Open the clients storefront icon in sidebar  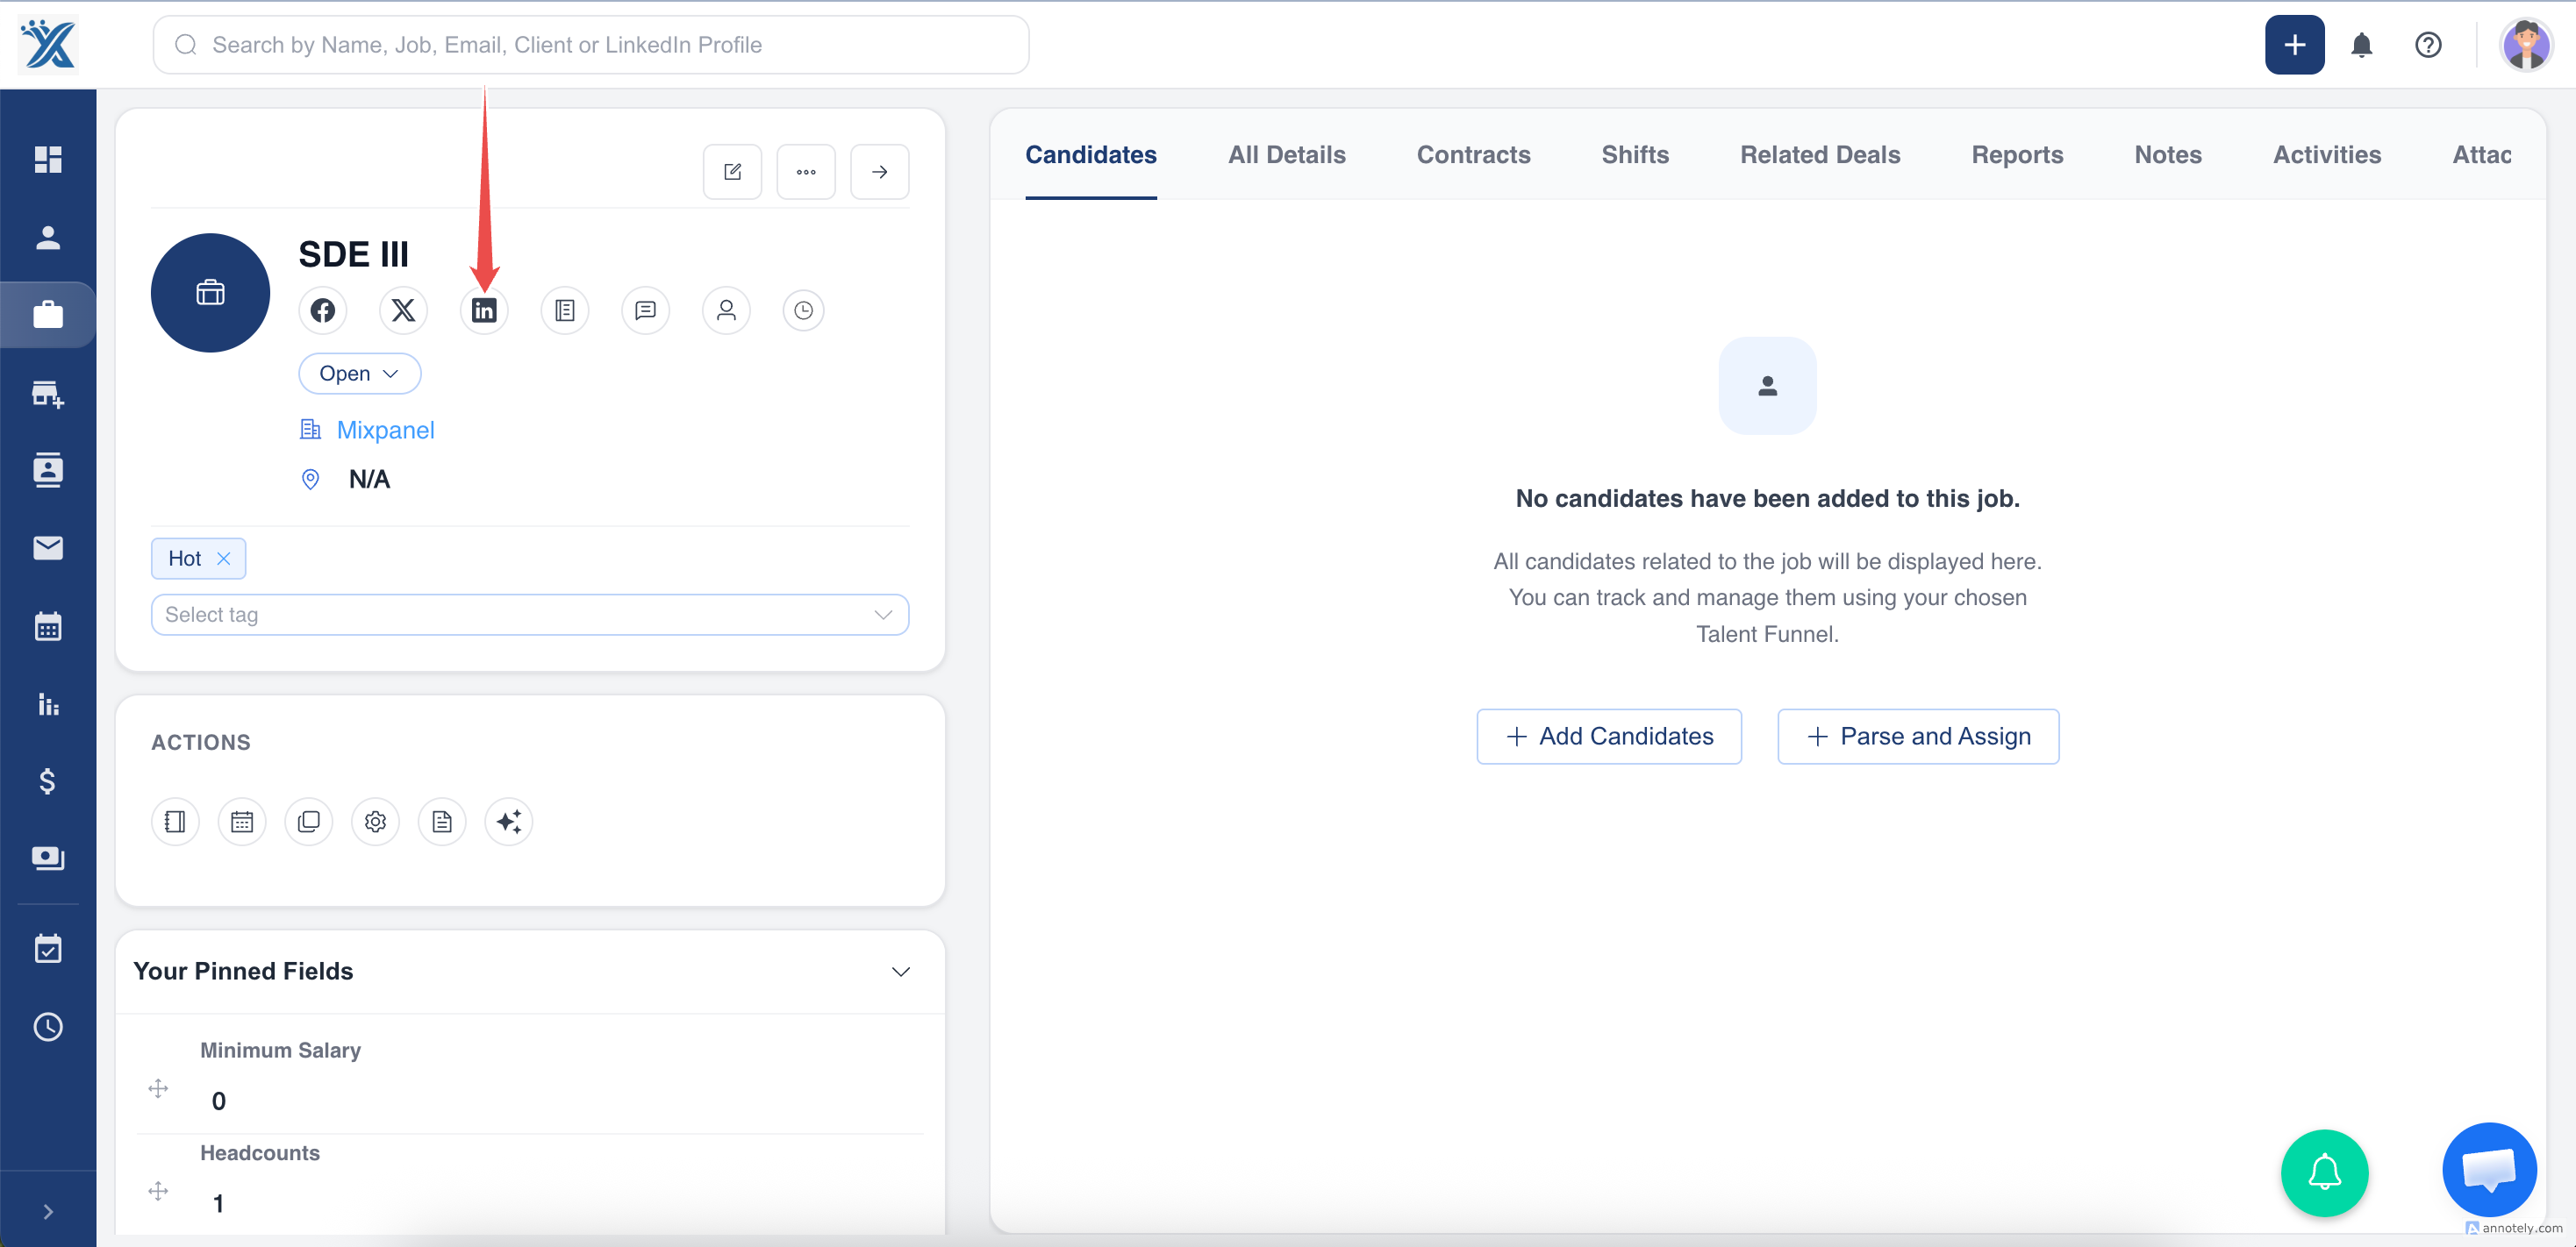point(48,394)
